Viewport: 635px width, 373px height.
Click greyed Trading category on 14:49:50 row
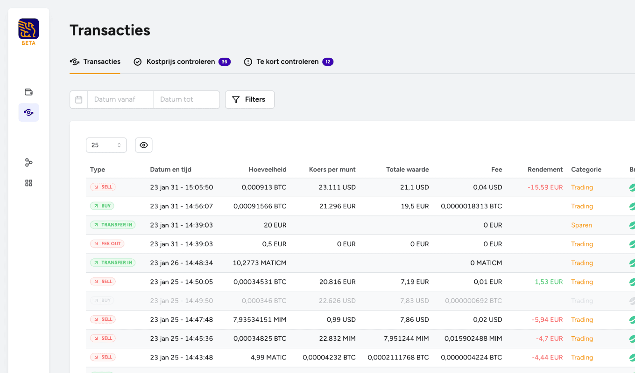(x=582, y=301)
